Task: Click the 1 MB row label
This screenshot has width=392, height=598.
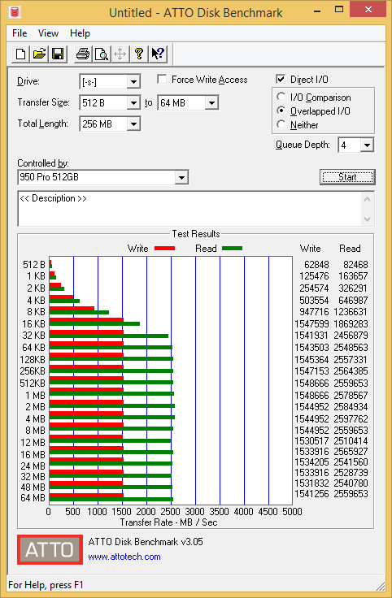Action: (x=36, y=396)
